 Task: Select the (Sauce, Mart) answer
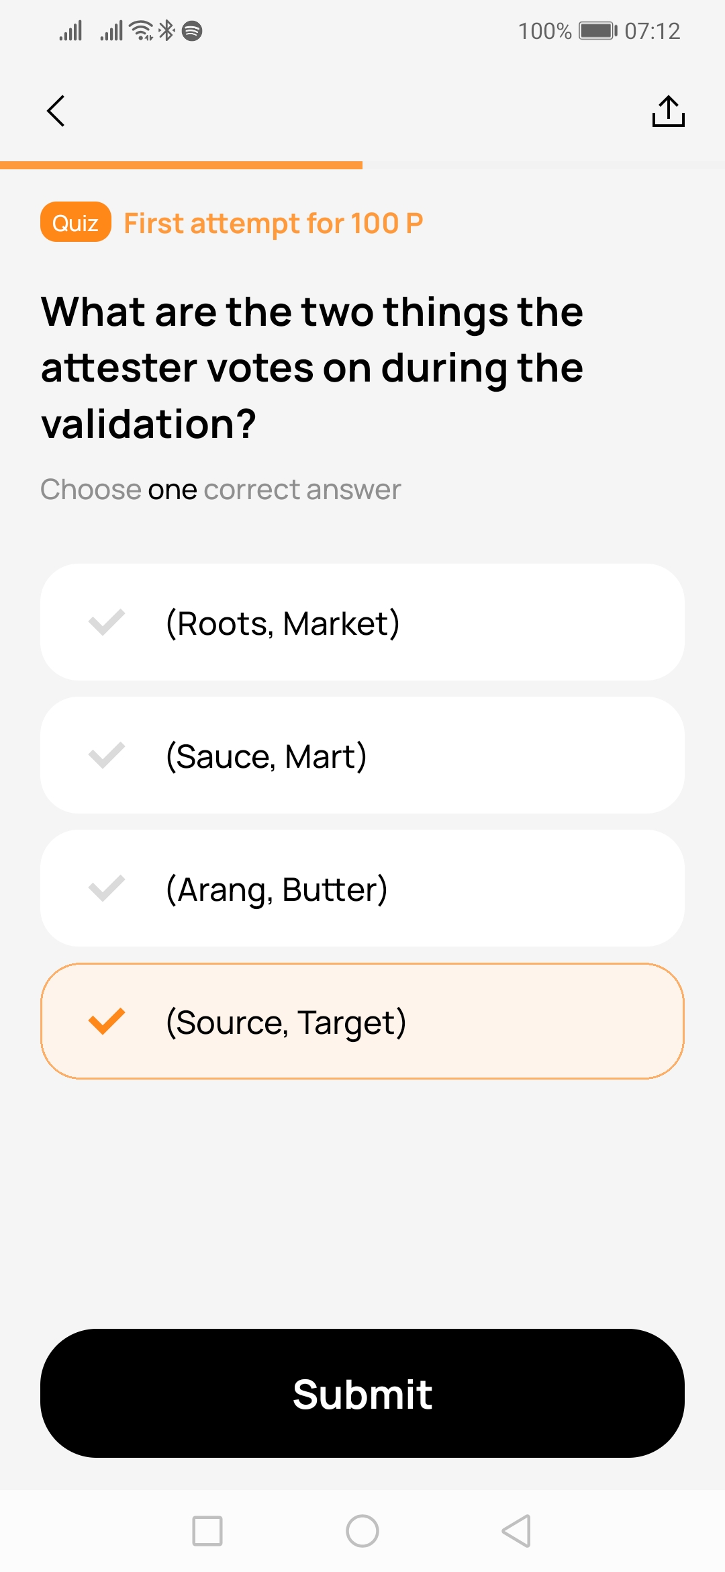coord(362,756)
